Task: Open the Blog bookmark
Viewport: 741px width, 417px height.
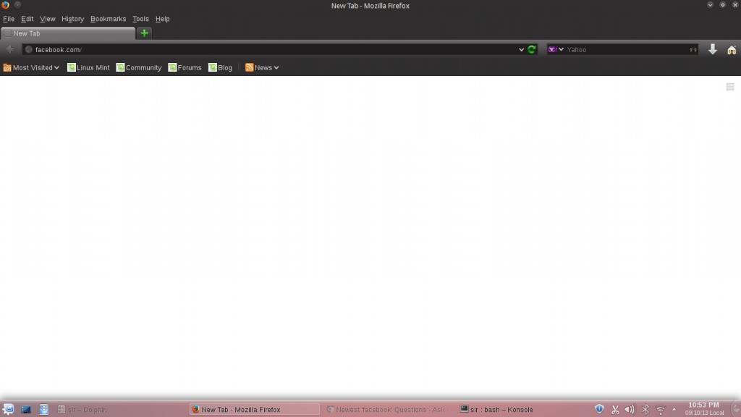Action: (220, 67)
